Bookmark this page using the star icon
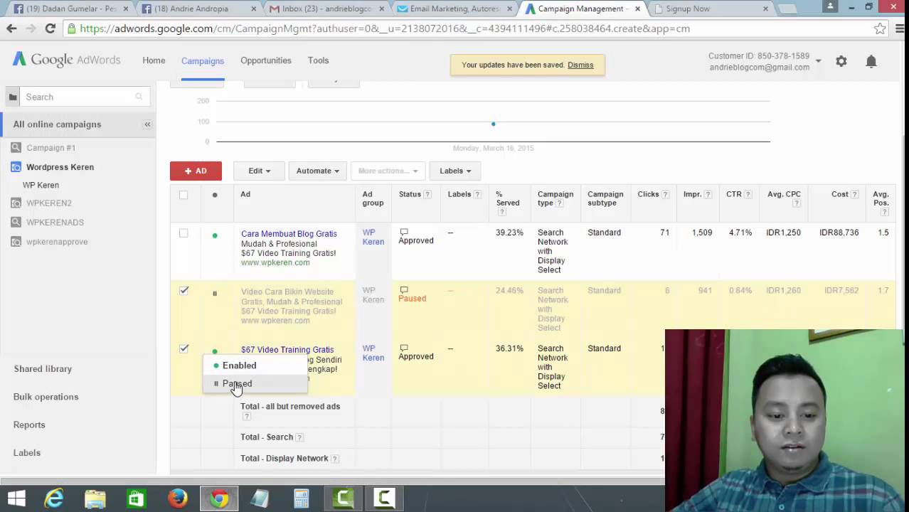This screenshot has width=909, height=512. 880,29
